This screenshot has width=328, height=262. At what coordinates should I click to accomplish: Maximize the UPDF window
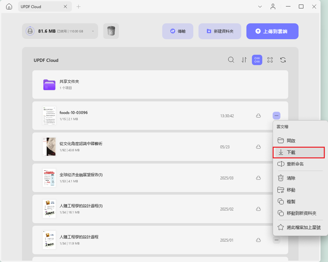[301, 7]
